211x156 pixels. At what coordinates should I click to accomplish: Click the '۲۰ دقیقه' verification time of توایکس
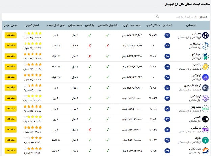(x=56, y=77)
